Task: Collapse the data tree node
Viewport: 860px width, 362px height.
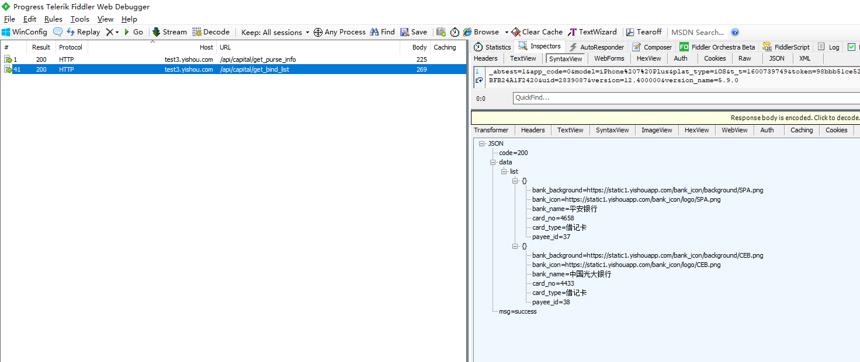Action: coord(493,162)
